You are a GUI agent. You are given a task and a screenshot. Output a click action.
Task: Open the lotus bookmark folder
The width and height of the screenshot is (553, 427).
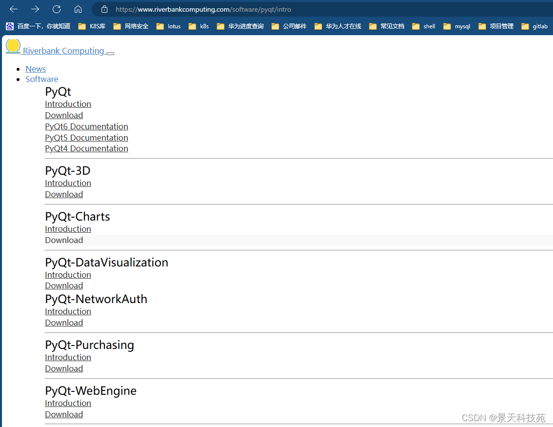pos(168,26)
